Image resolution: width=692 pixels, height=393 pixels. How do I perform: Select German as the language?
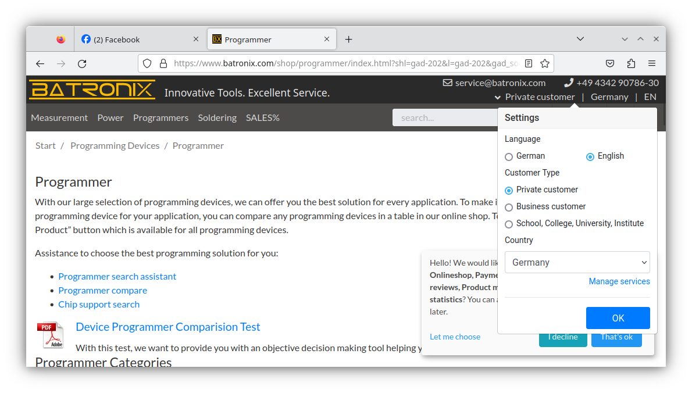click(x=508, y=156)
